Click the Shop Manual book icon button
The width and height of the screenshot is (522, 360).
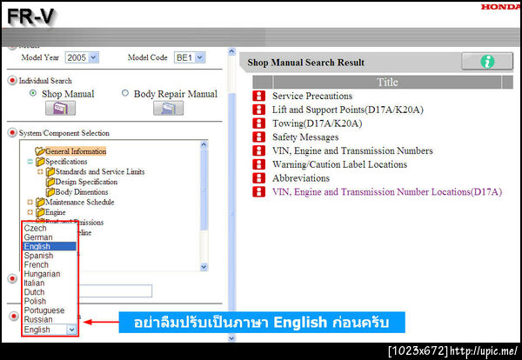[x=60, y=108]
